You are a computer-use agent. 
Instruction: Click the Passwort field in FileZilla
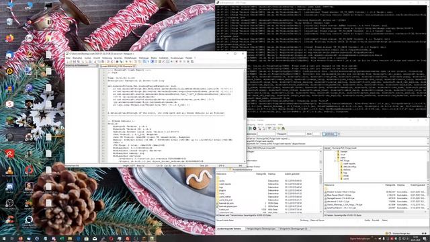[296, 134]
